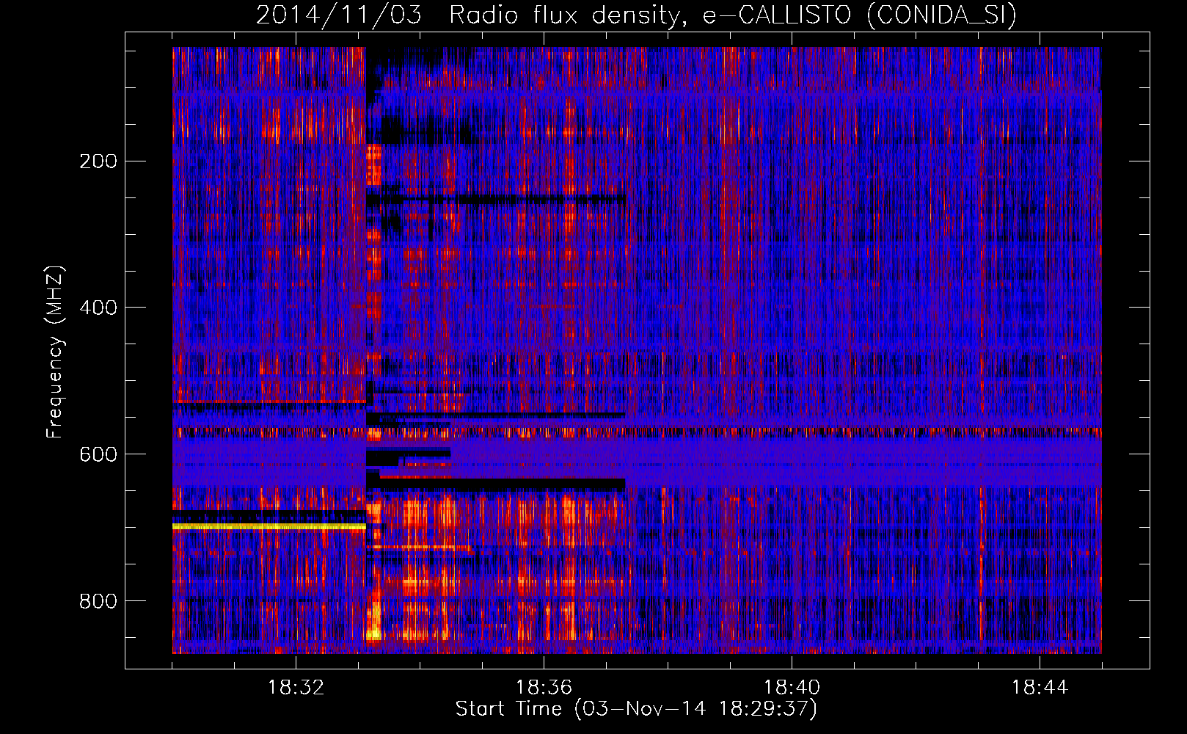Click the 'Start Time (03-Nov-14 18:29:37)' axis label

click(x=636, y=709)
